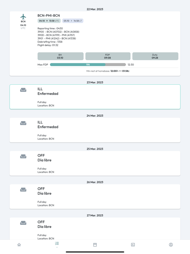Click the 24 Mar. 2023 date header
The image size is (190, 254).
click(95, 116)
